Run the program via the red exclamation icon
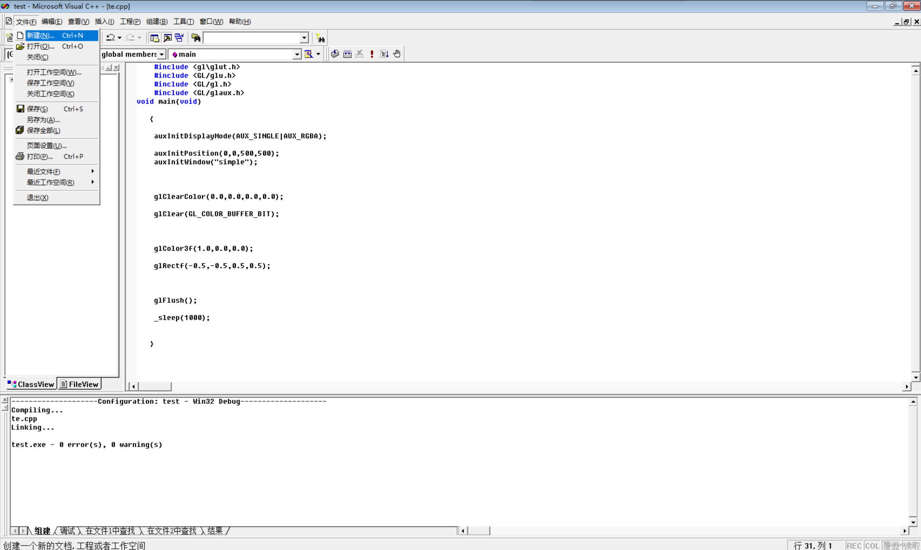The width and height of the screenshot is (921, 550). [x=372, y=54]
